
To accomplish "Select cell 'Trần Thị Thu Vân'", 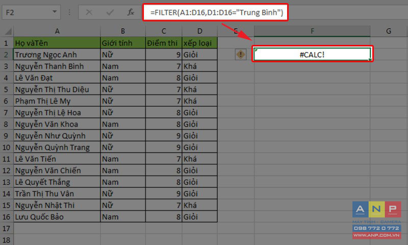I will click(x=57, y=194).
